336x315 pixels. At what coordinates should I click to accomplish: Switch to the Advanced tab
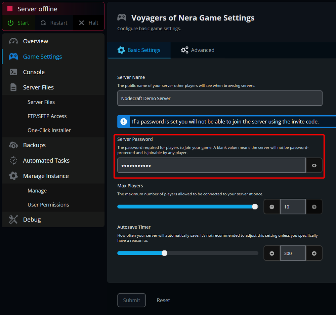tap(198, 50)
